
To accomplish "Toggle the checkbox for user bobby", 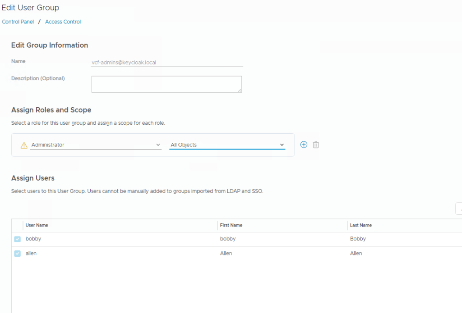I will pos(18,239).
